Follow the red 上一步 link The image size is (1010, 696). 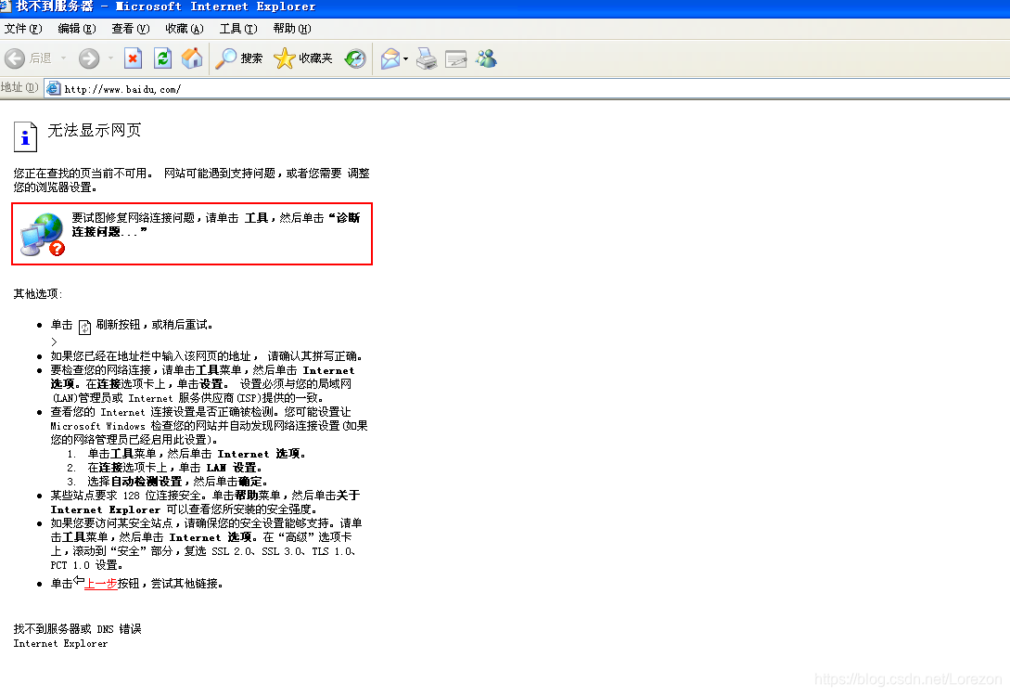point(101,583)
